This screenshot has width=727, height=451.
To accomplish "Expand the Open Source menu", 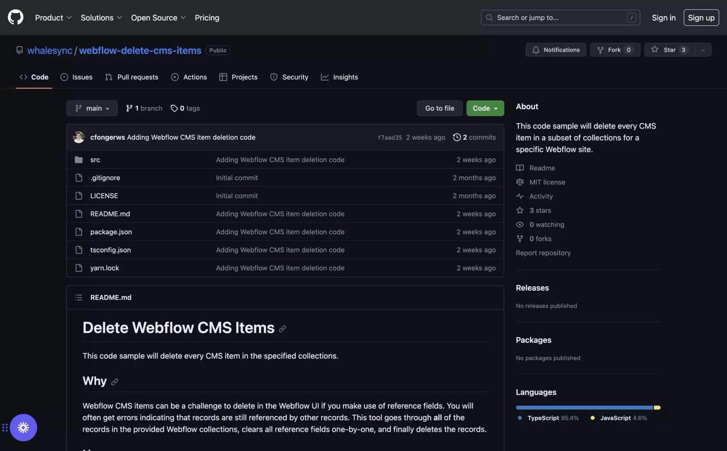I will 159,18.
